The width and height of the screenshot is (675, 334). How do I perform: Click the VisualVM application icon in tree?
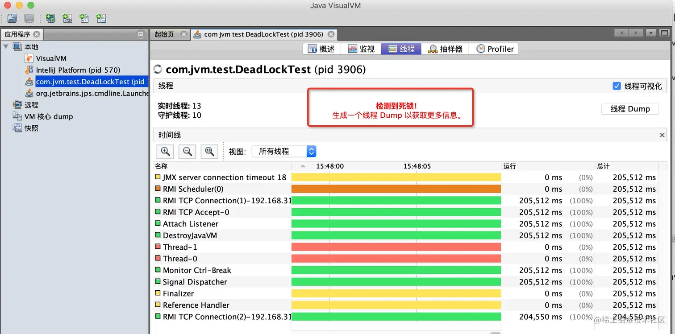[x=29, y=58]
